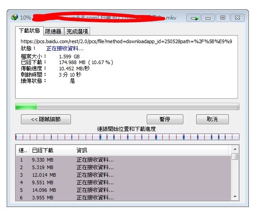The width and height of the screenshot is (260, 223).
Task: Click the scrollbar down arrow in connections list
Action: [x=235, y=197]
